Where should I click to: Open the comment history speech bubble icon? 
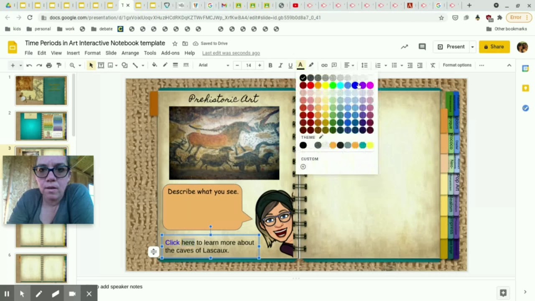[x=422, y=47]
